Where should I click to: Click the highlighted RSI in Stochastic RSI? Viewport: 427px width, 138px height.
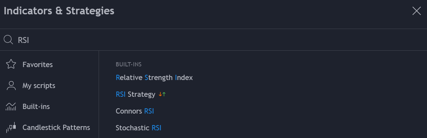click(156, 128)
